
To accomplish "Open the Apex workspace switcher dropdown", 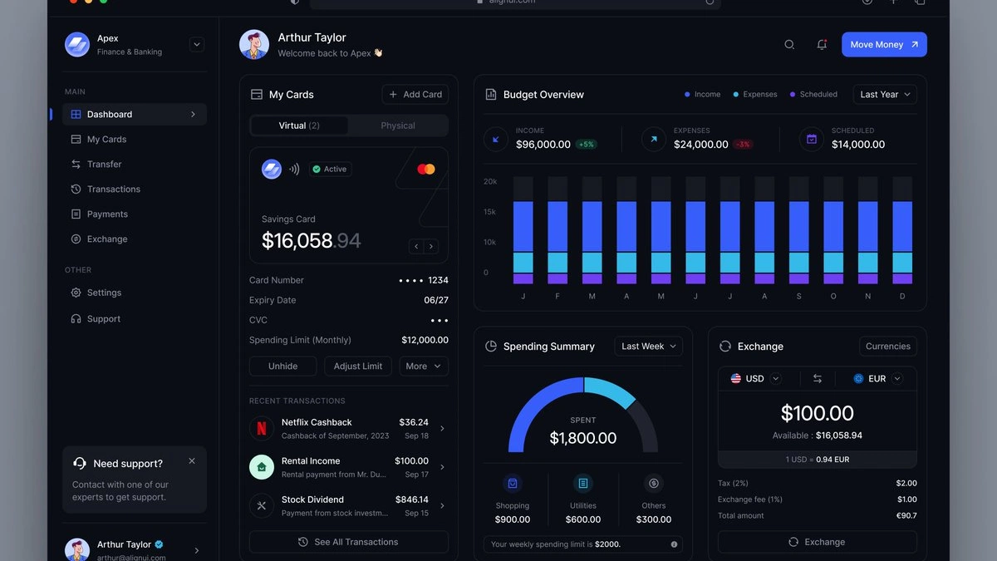I will pyautogui.click(x=197, y=45).
